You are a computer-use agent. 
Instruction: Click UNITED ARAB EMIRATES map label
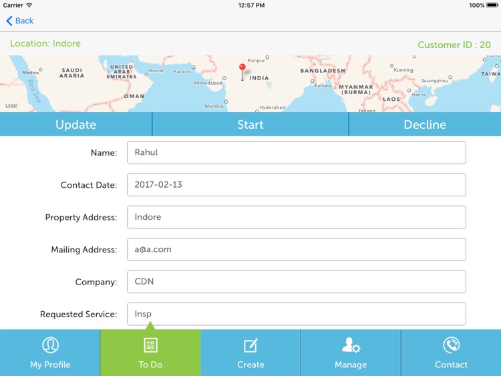122,72
